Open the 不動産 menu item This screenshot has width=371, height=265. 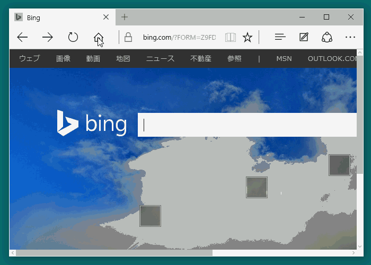201,58
